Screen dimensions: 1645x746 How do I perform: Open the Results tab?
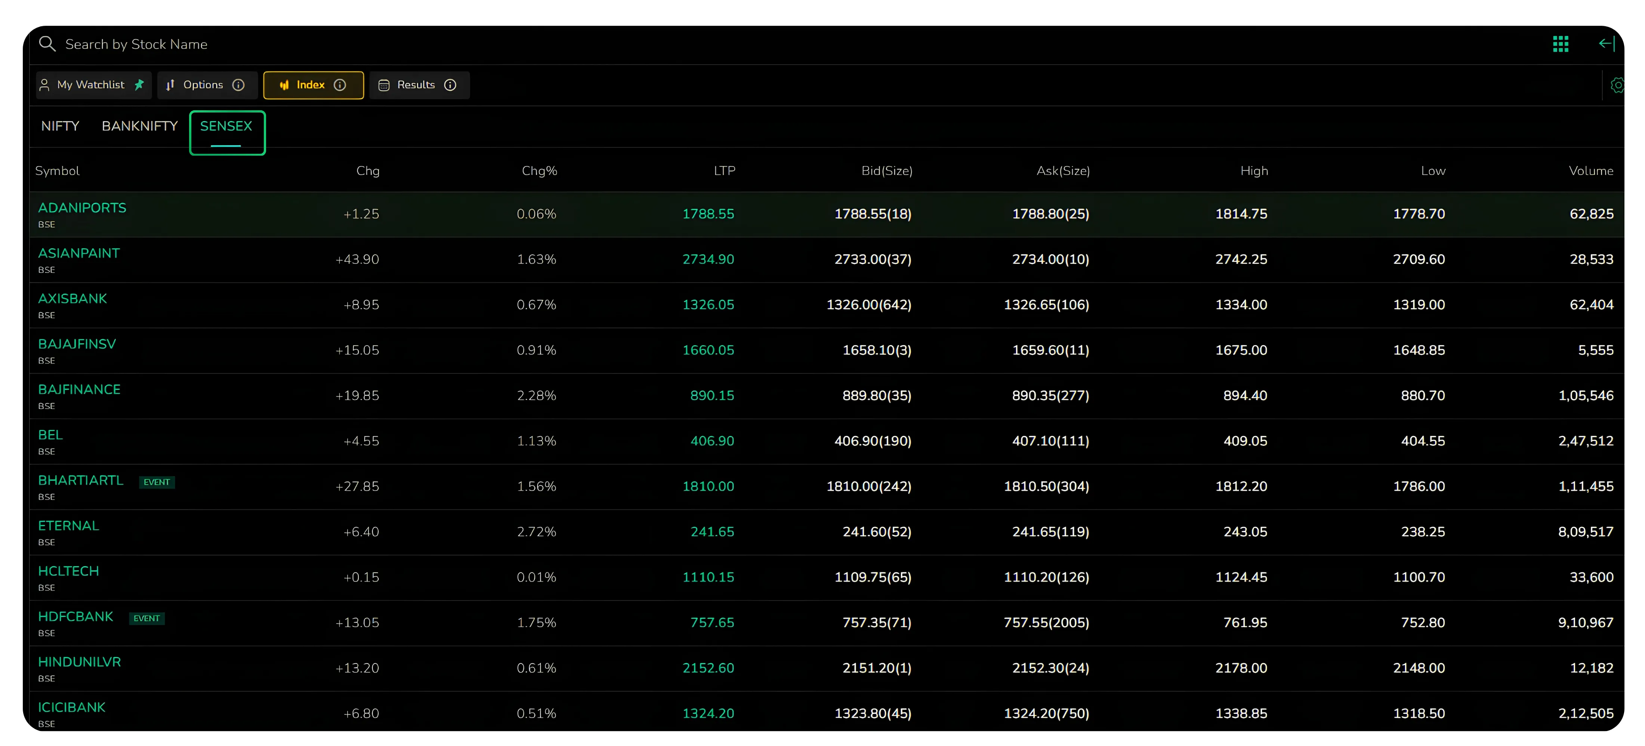420,85
